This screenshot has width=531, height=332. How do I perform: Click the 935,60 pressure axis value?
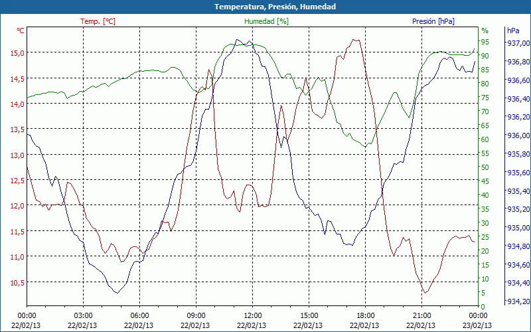tap(518, 173)
